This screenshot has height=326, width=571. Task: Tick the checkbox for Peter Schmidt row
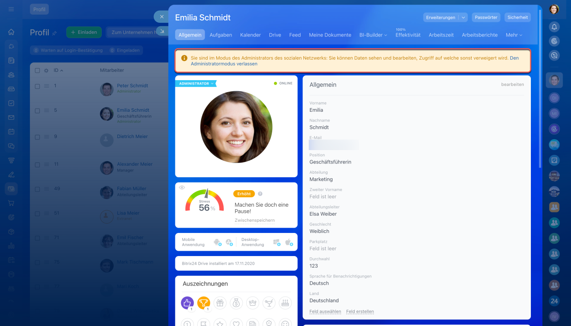[37, 86]
